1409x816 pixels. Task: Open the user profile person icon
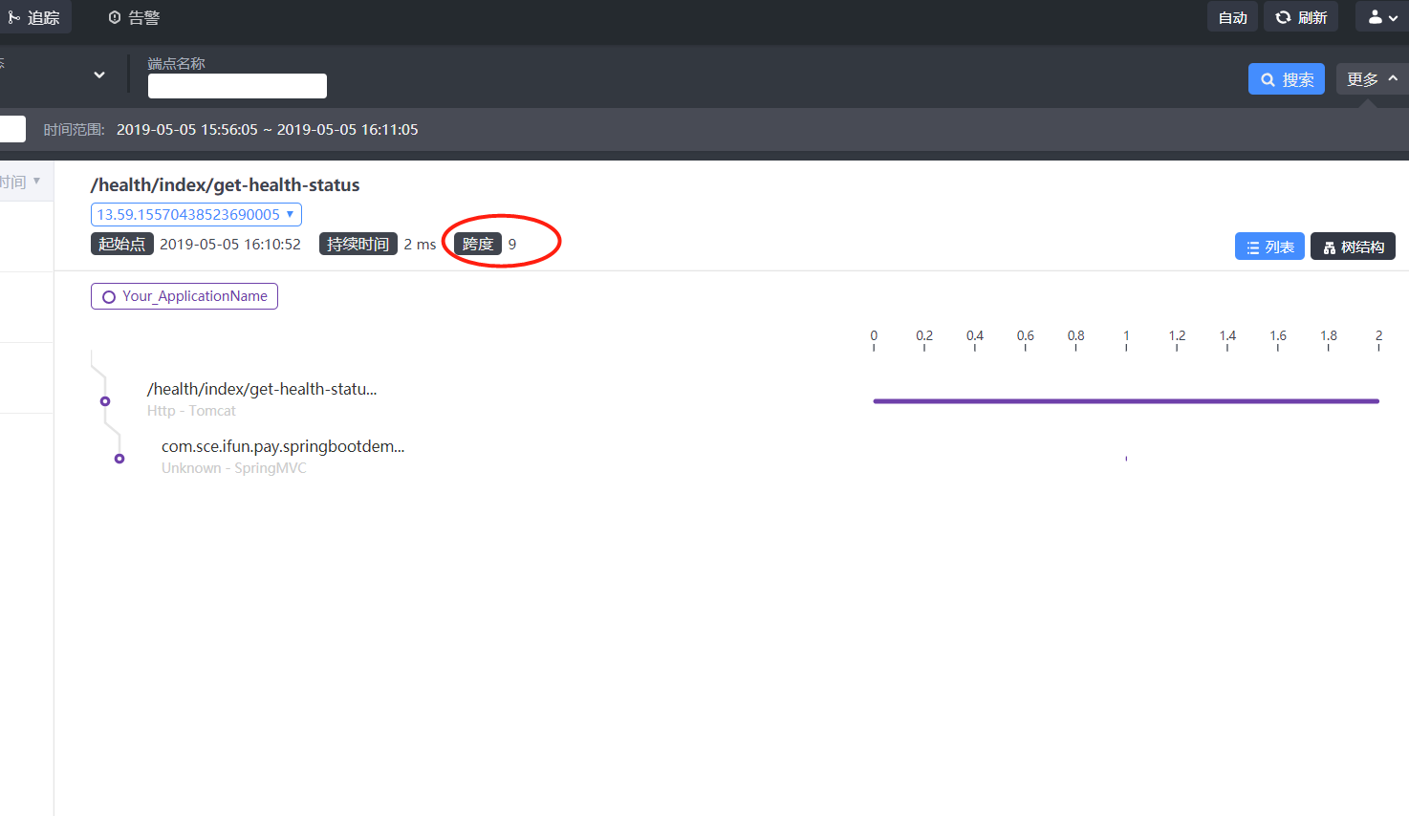tap(1374, 16)
